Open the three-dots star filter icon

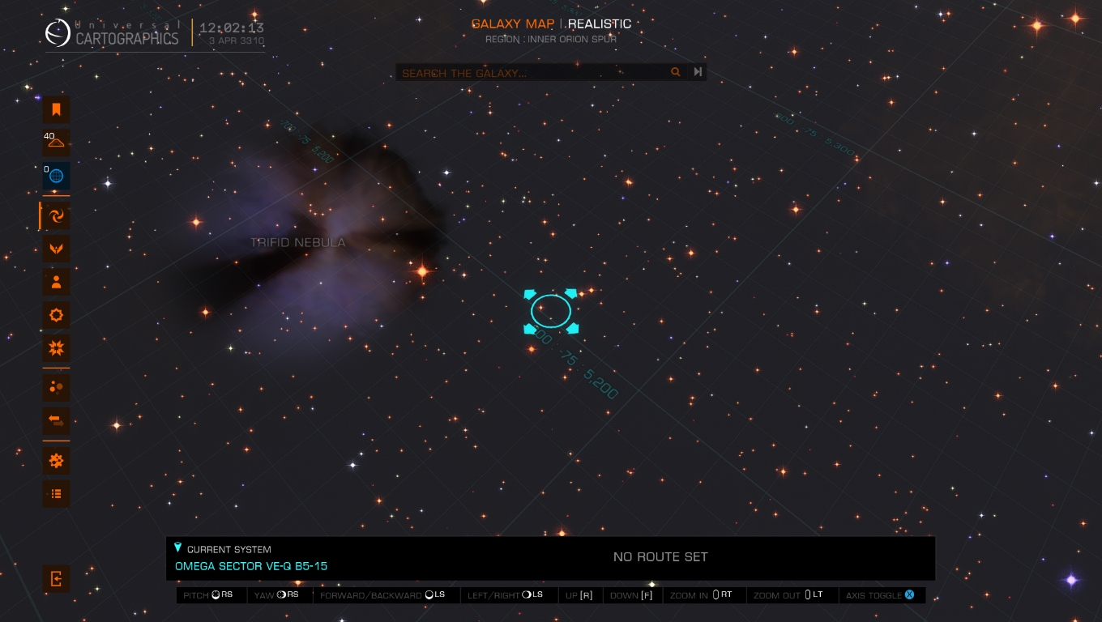[x=56, y=388]
